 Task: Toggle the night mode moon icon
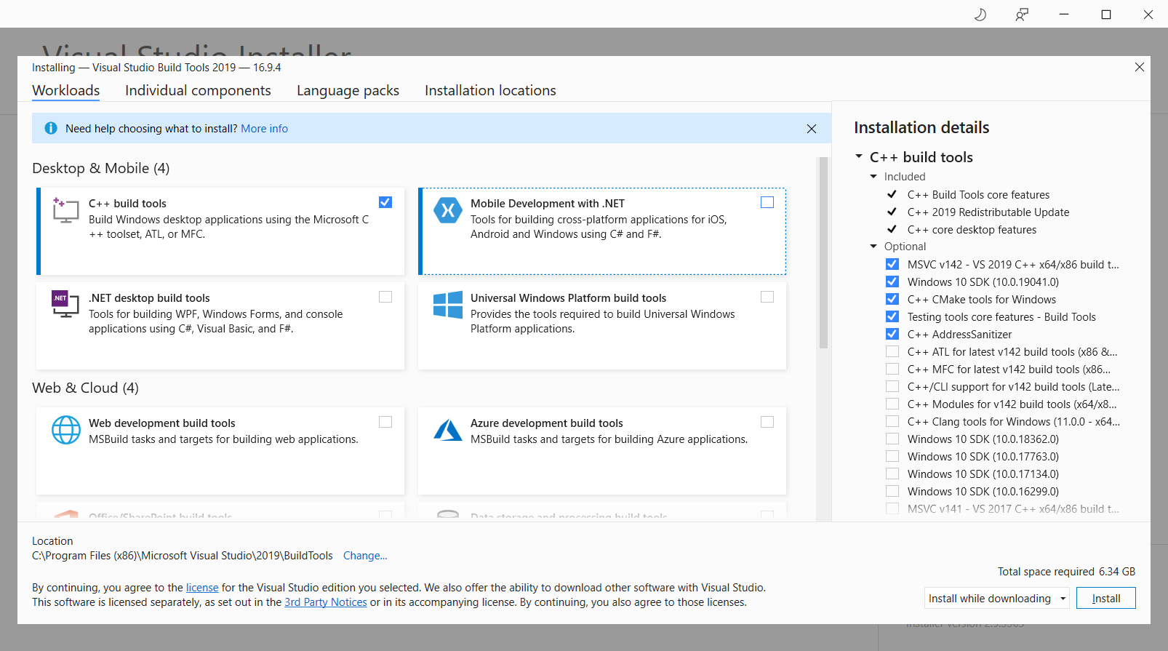[980, 15]
